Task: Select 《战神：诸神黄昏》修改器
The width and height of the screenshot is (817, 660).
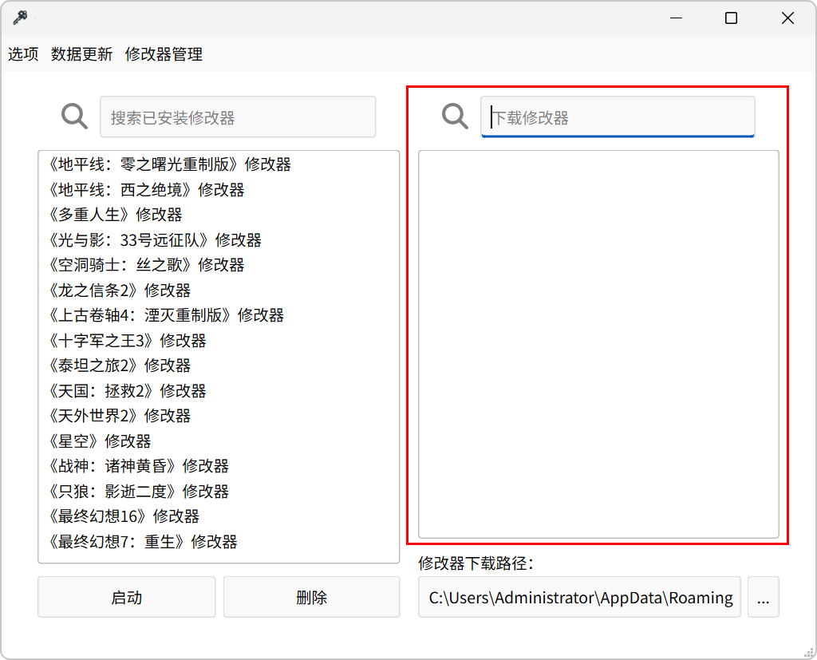Action: [x=219, y=467]
